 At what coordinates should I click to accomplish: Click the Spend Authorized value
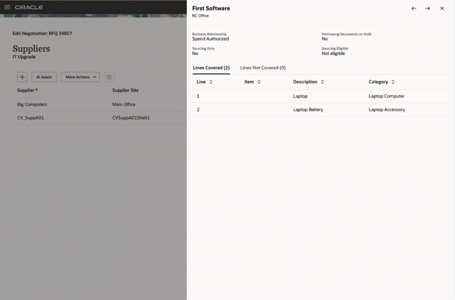click(x=210, y=39)
